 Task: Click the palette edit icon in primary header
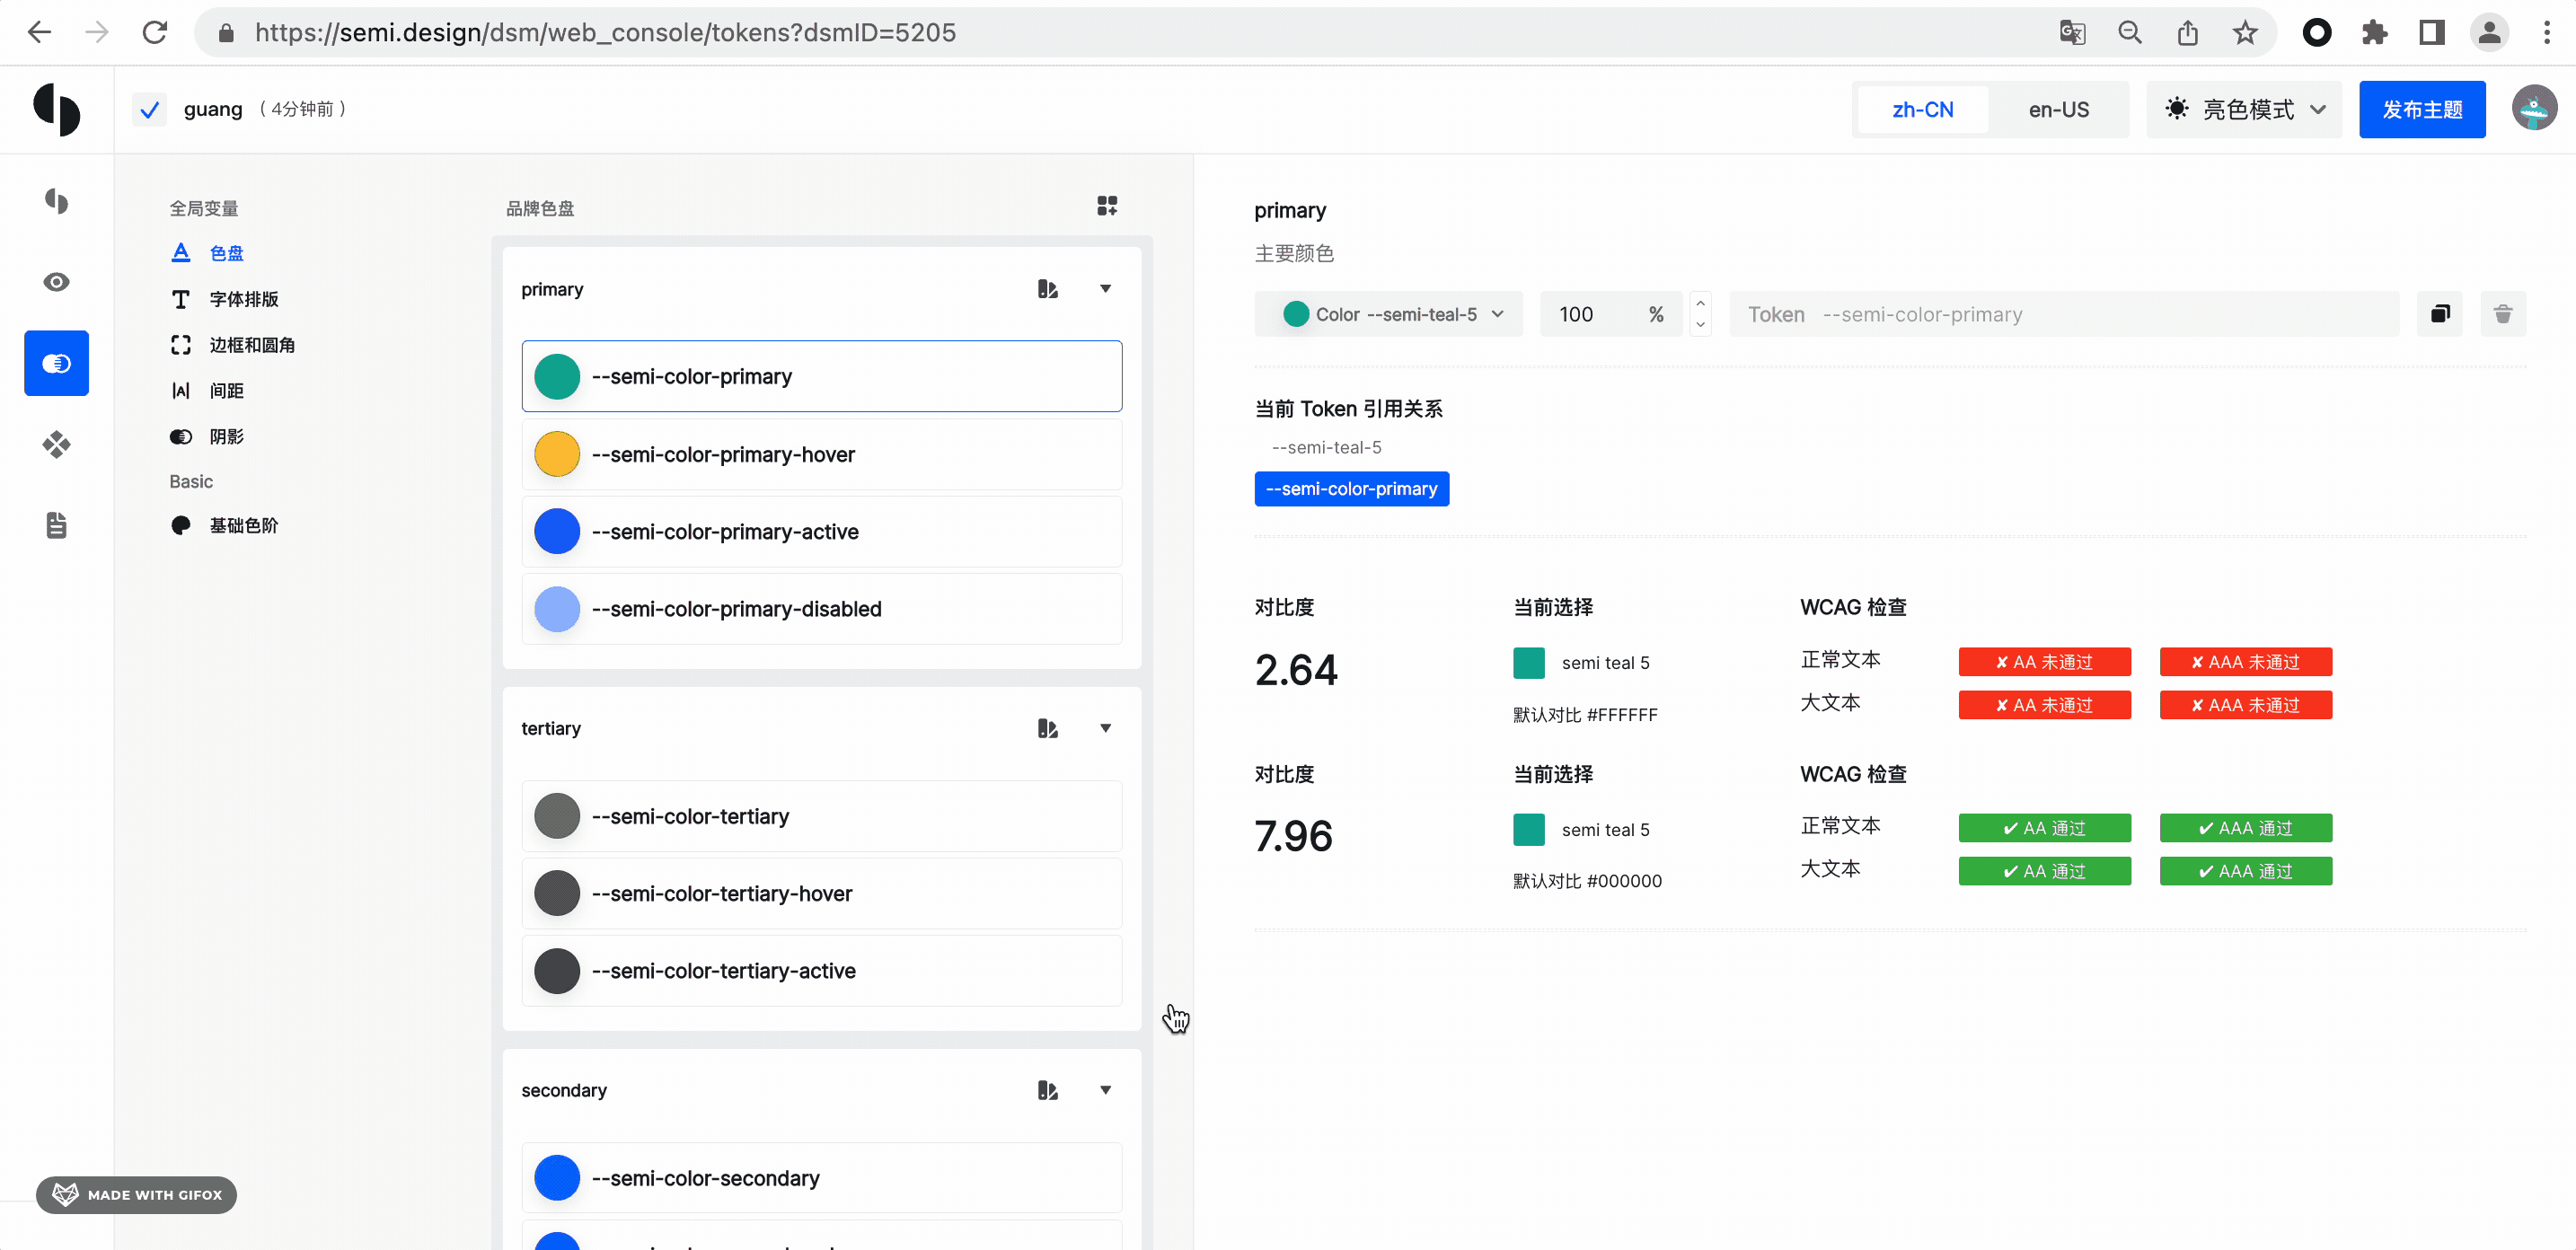point(1047,289)
